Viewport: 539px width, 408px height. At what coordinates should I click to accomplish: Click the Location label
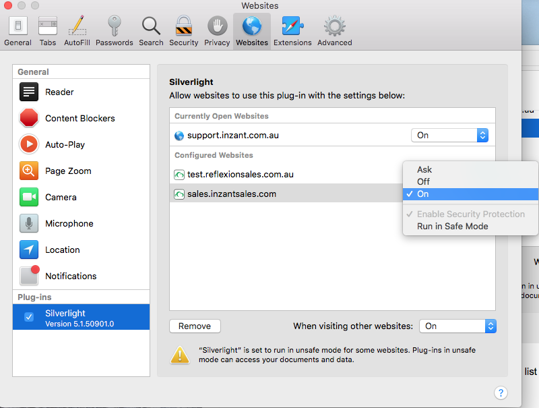point(63,250)
